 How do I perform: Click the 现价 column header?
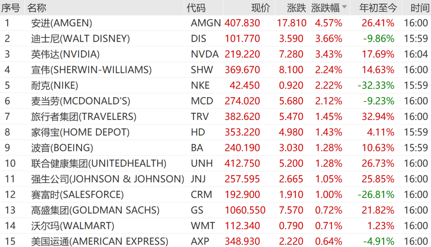pyautogui.click(x=260, y=8)
